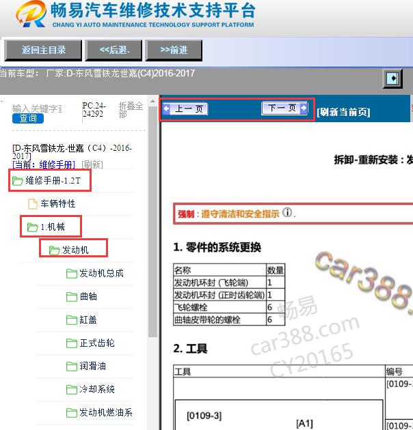Click the folder icon beside 发动机燃油系
Viewport: 413px width, 430px height.
[x=71, y=413]
